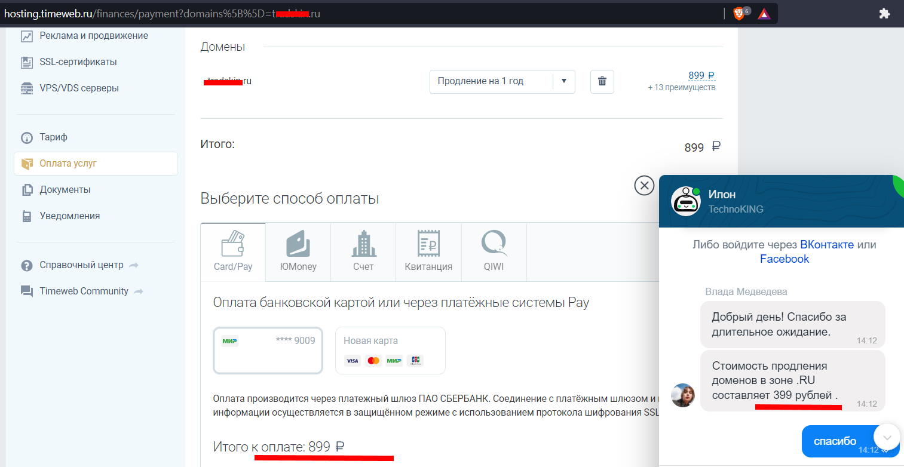Click the Справочный центр question icon
The width and height of the screenshot is (904, 467).
(27, 265)
